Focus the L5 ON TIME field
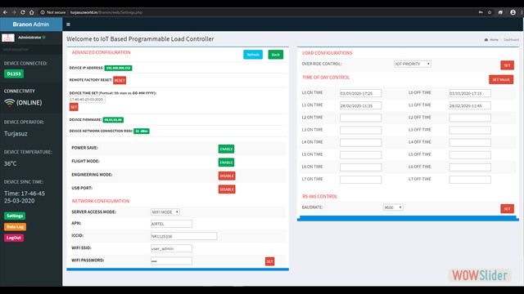This screenshot has height=294, width=524. pos(360,154)
